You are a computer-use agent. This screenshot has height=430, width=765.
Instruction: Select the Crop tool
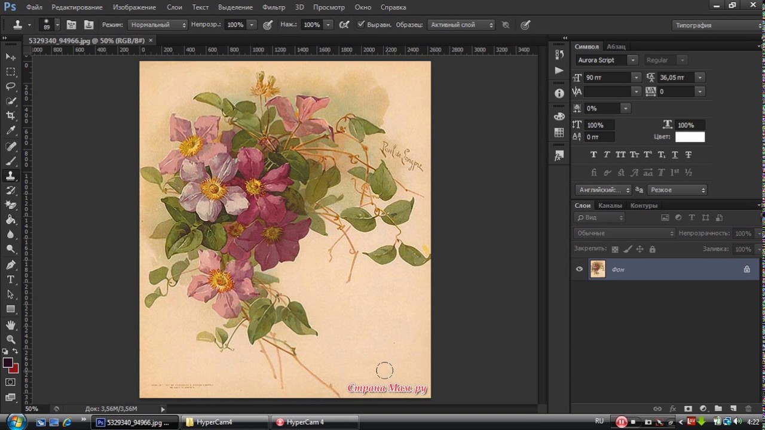[11, 116]
